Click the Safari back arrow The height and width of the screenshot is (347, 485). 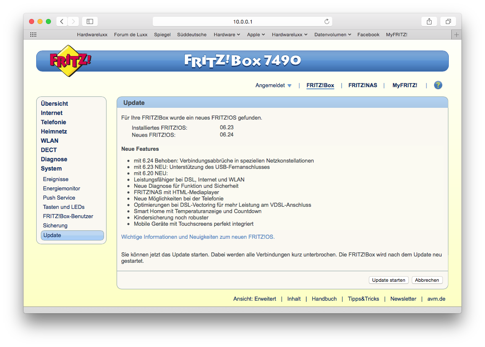tap(62, 21)
